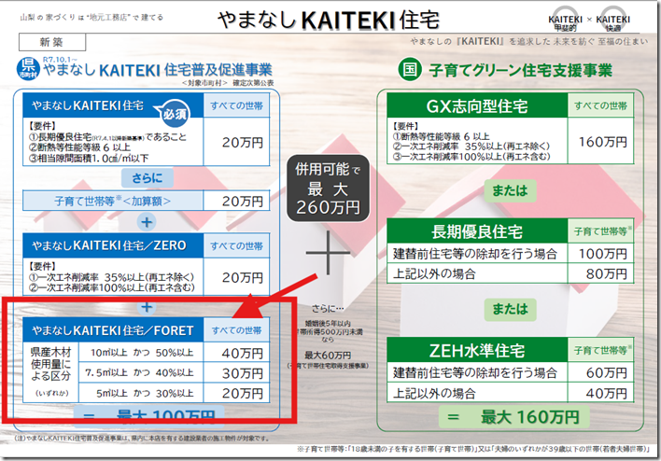
Task: Click the green 国 square badge
Action: 408,68
